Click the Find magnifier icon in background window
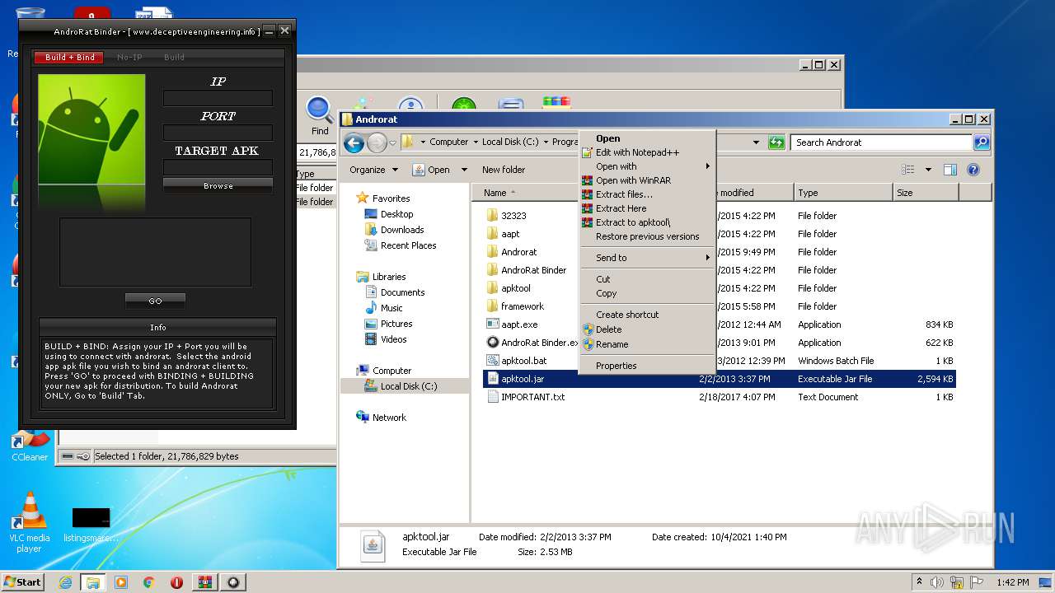 point(319,110)
